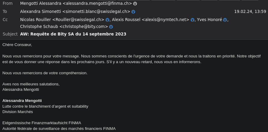Click contact icon after christophe@bity.com
268x132 pixels.
[111, 27]
